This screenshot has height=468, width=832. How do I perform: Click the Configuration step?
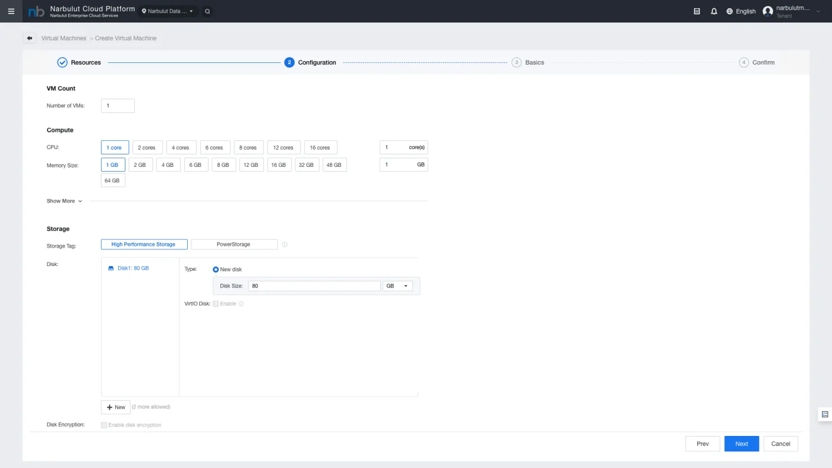click(x=310, y=62)
